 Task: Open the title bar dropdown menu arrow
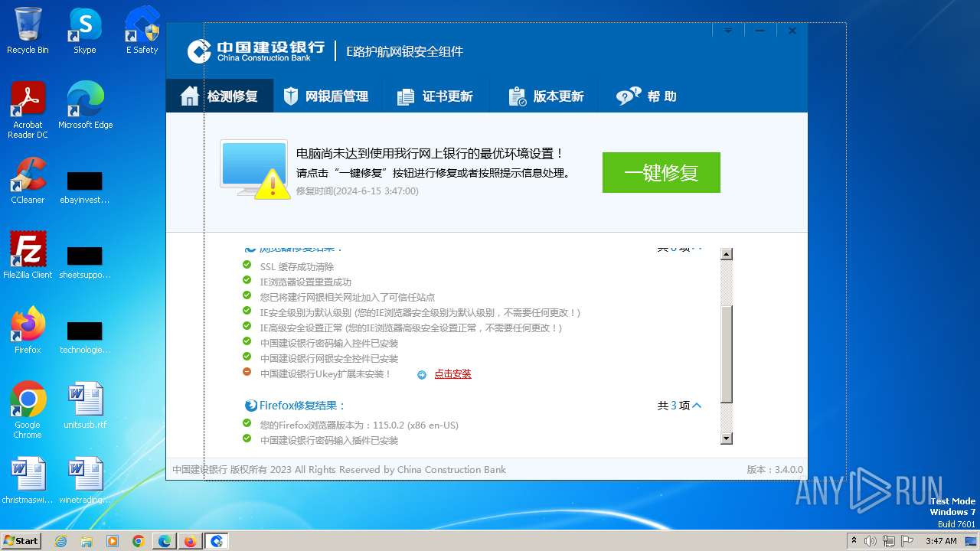(x=728, y=31)
